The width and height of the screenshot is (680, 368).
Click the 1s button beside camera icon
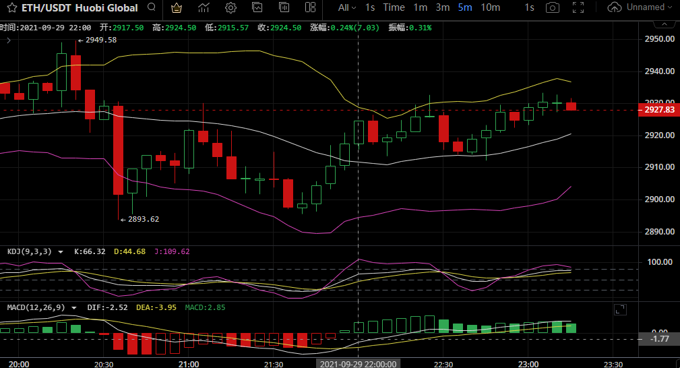point(529,8)
